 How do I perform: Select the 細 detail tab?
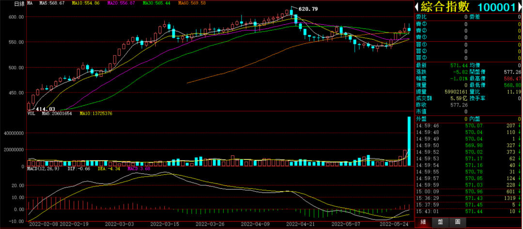point(423,222)
